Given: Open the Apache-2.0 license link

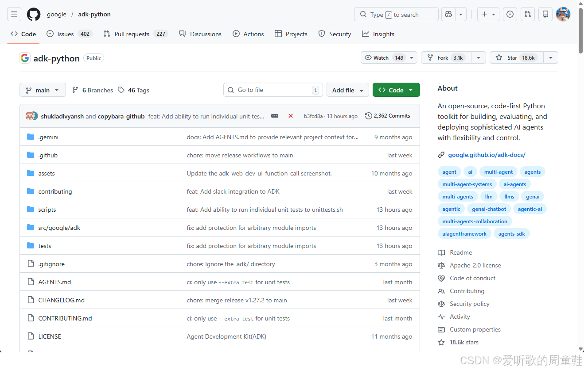Looking at the screenshot, I should click(475, 265).
